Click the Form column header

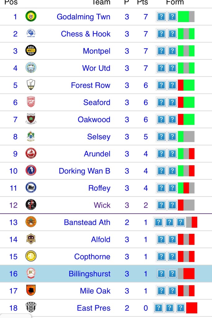[175, 2]
